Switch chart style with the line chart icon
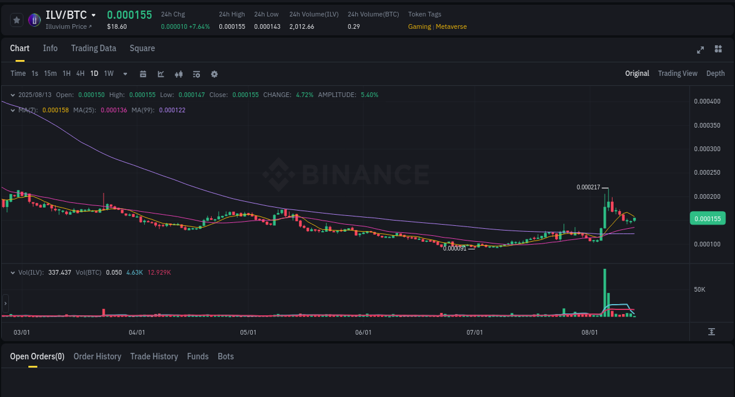The height and width of the screenshot is (397, 735). point(160,74)
